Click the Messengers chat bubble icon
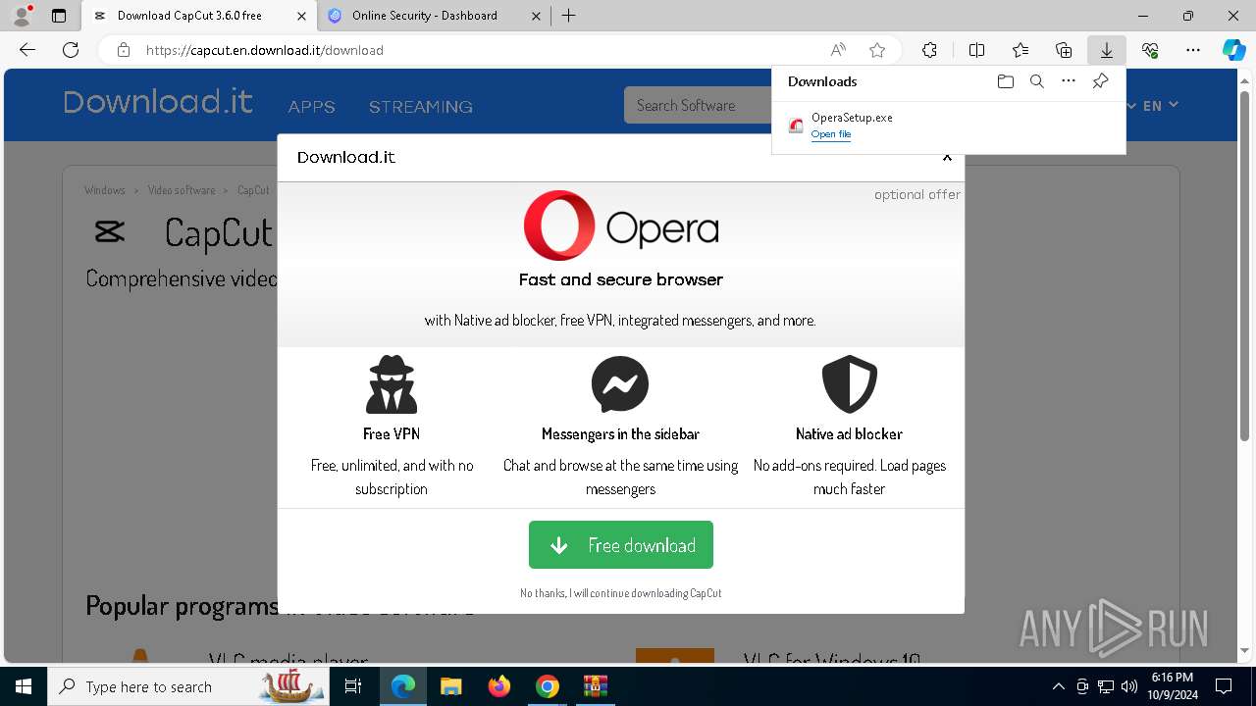 [x=620, y=384]
